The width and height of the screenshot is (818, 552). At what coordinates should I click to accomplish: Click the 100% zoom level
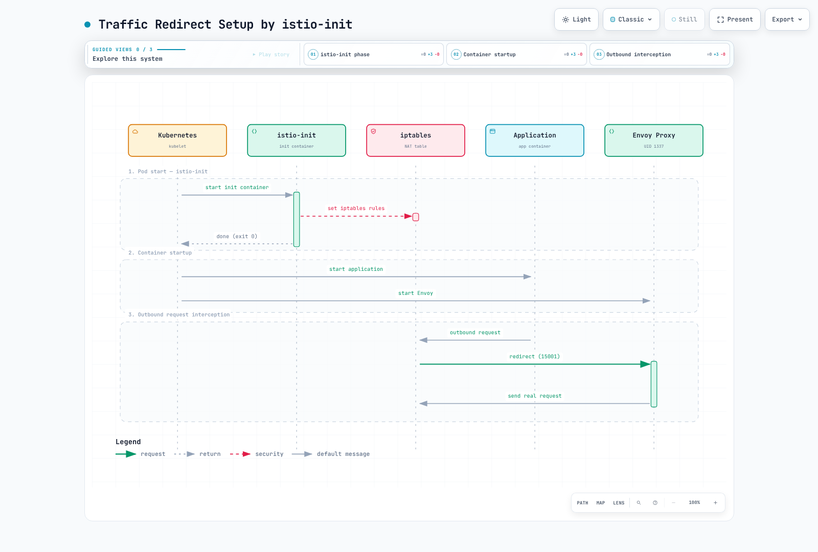694,503
